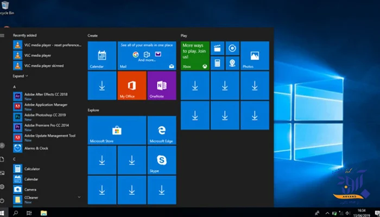Image resolution: width=380 pixels, height=217 pixels.
Task: Open VLC media player - reset preferences entry
Action: coord(47,45)
